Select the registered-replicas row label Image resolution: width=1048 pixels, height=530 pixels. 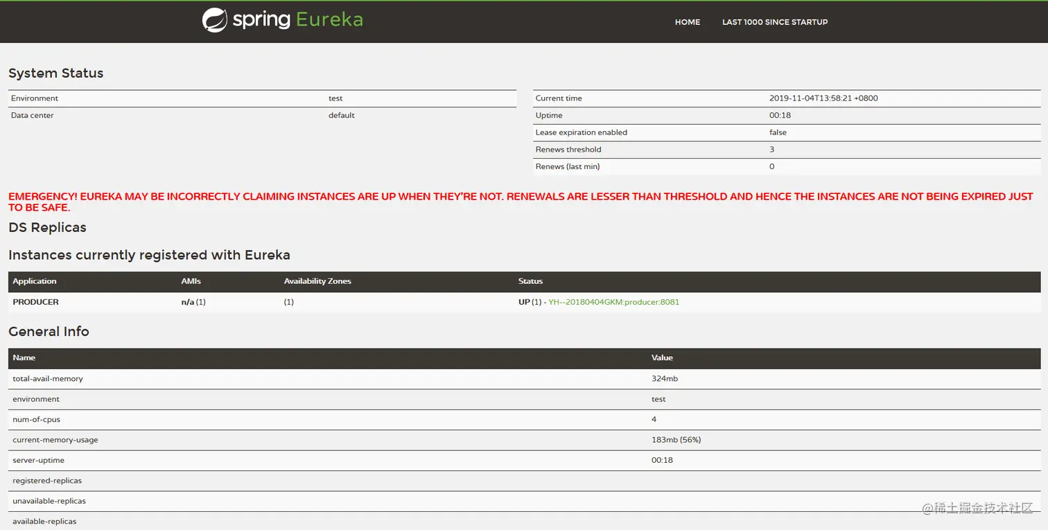tap(47, 481)
